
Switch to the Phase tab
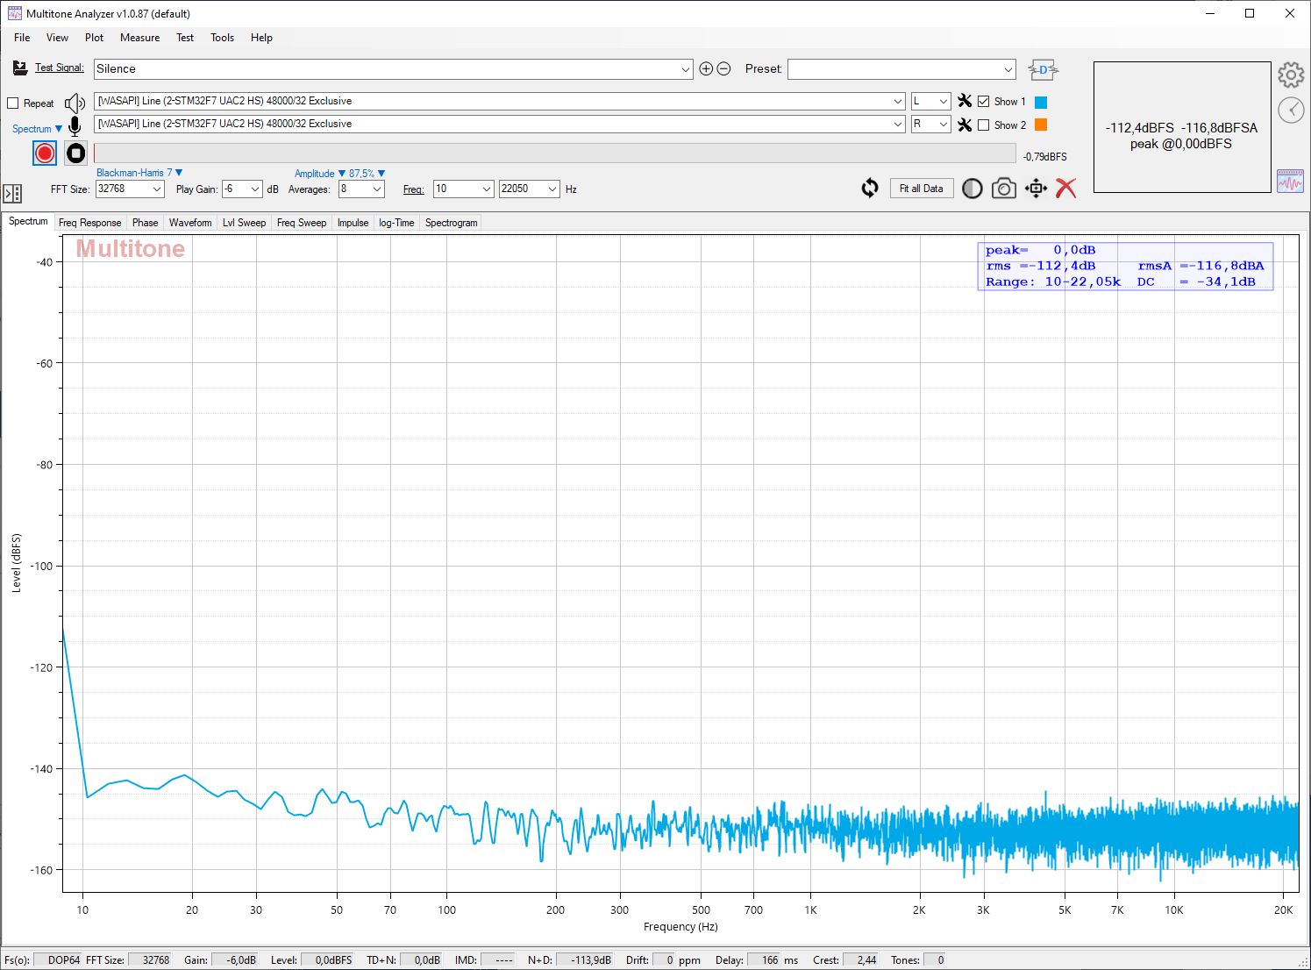click(x=145, y=223)
